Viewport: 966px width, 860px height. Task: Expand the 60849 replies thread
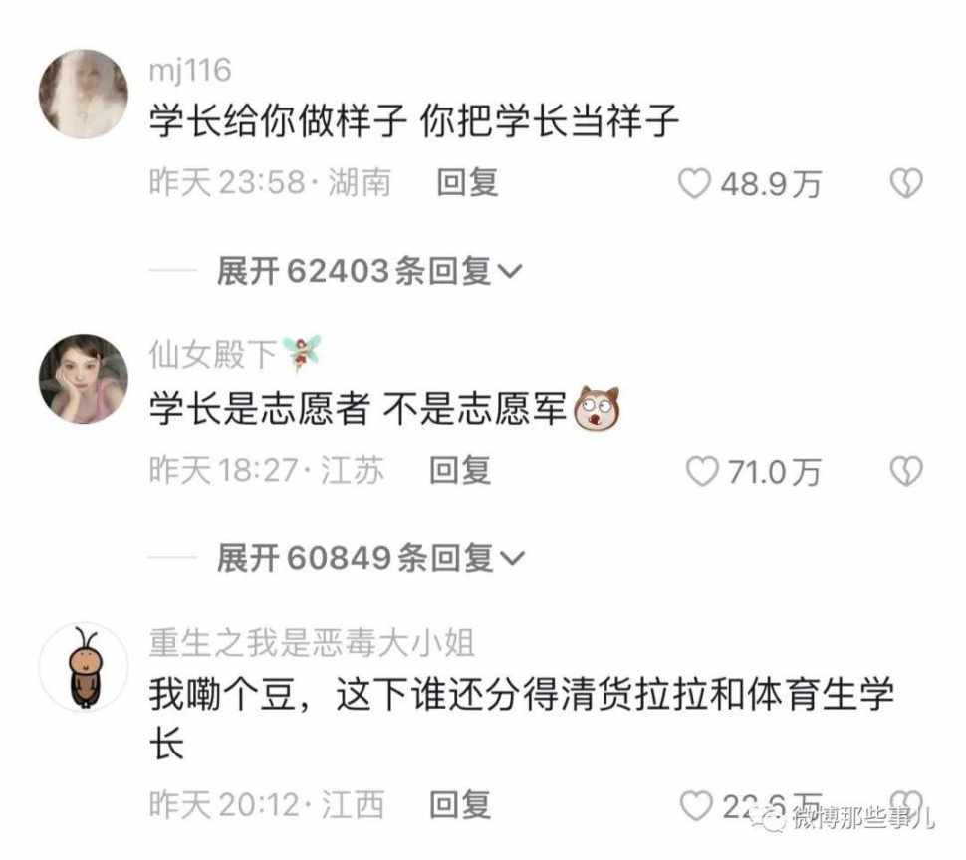370,558
